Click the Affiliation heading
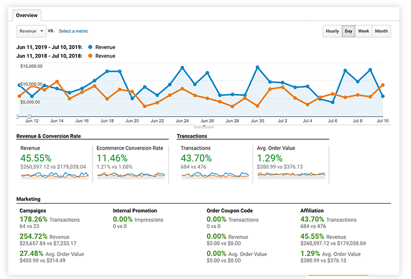This screenshot has height=279, width=411. pos(312,211)
